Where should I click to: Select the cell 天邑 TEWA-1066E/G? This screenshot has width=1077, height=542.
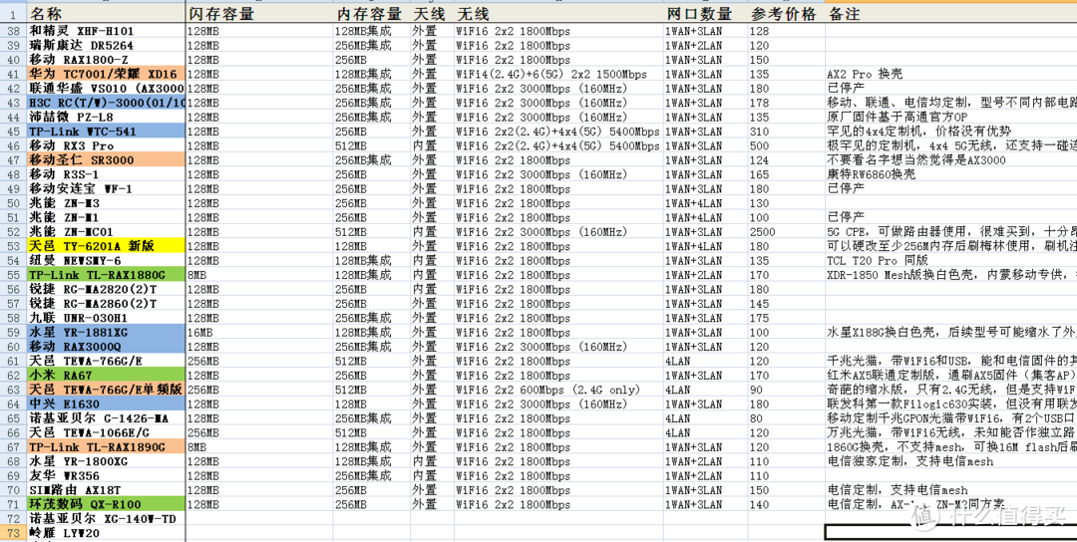106,433
